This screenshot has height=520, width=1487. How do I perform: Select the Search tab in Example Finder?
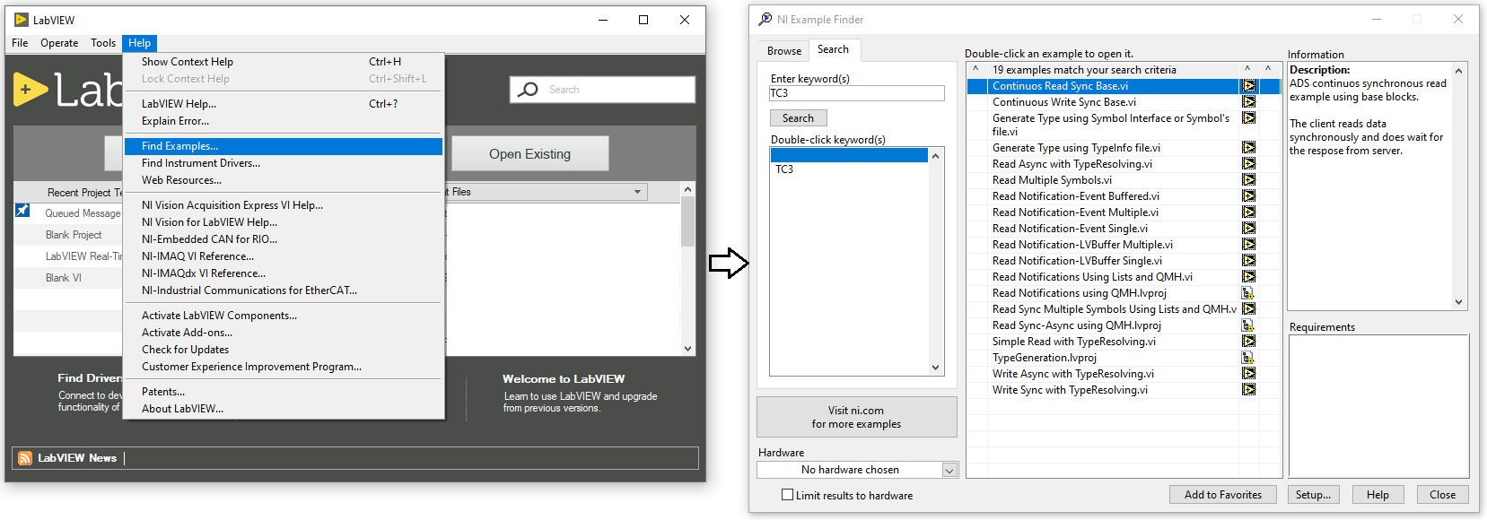pos(833,49)
